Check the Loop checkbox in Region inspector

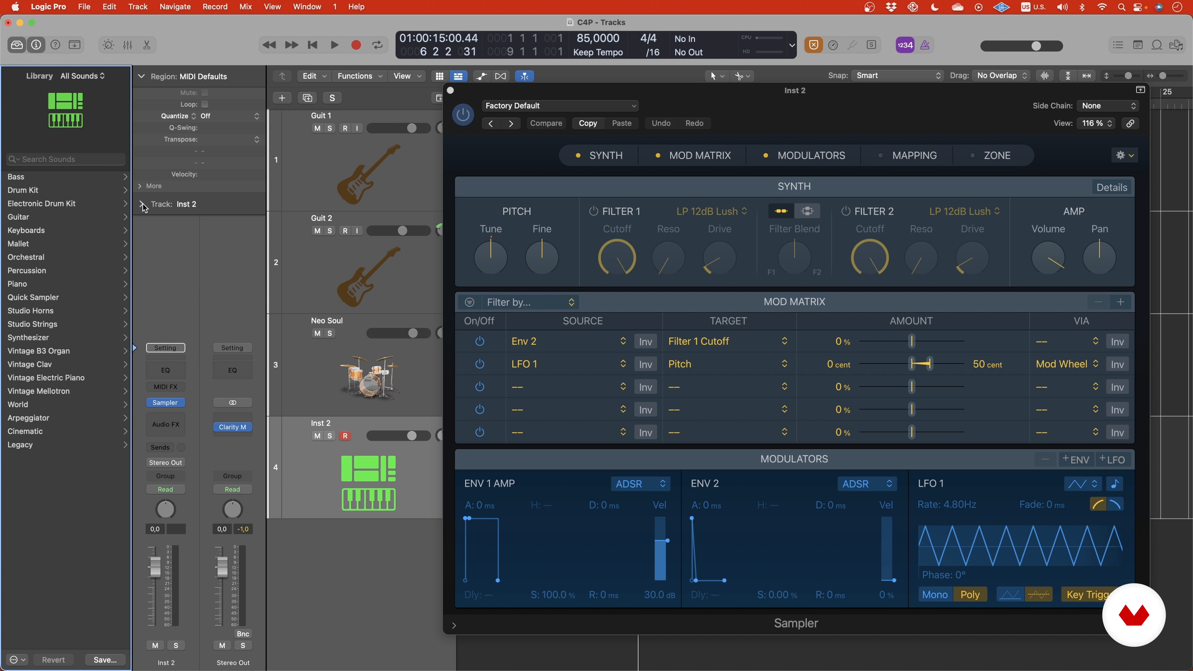205,104
